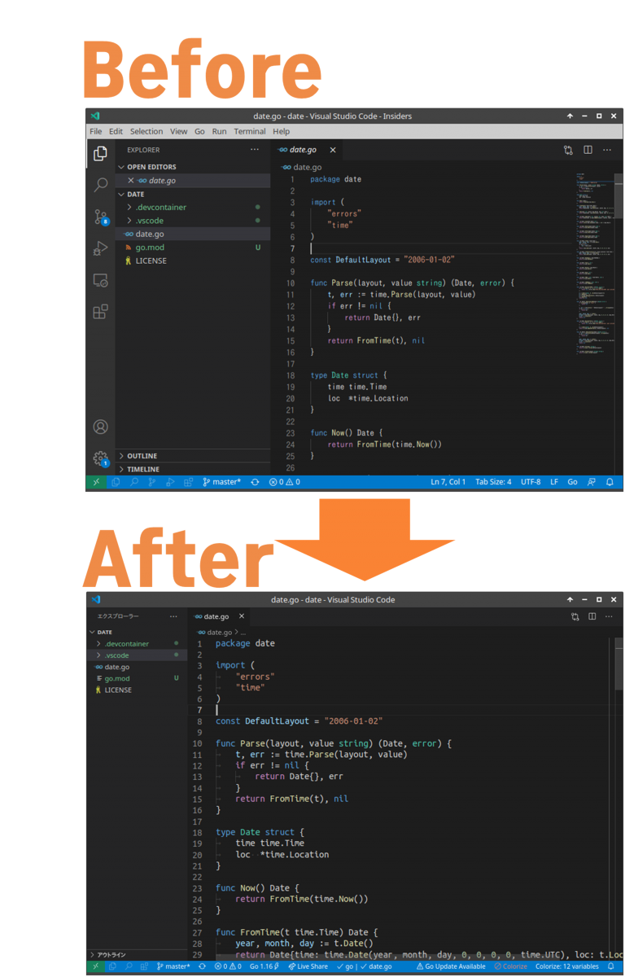The height and width of the screenshot is (977, 625).
Task: Open editor More Actions ellipsis in After window
Action: (610, 616)
